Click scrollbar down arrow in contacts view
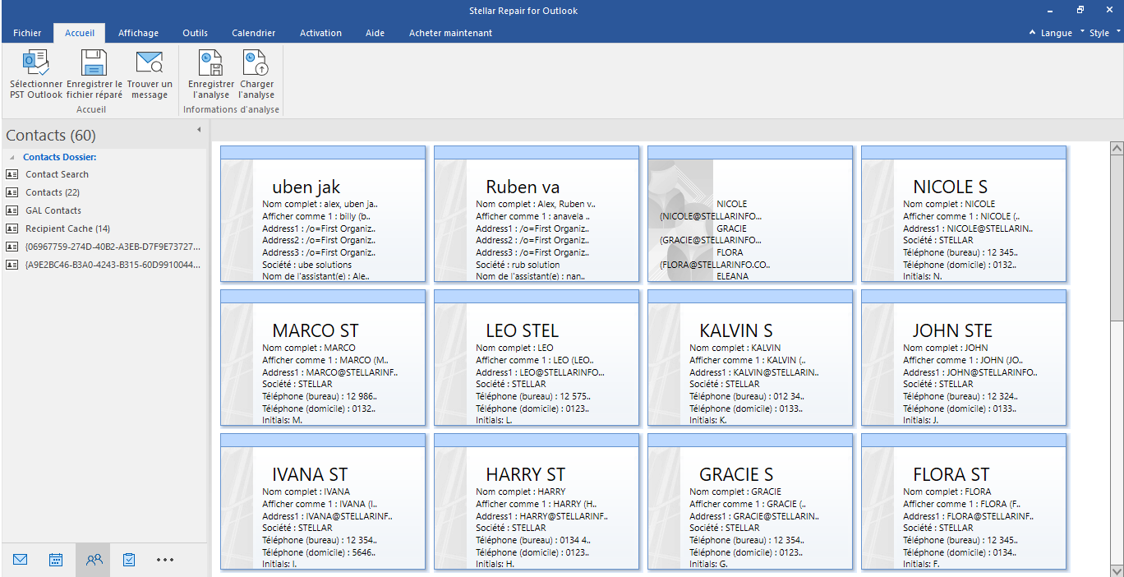The width and height of the screenshot is (1124, 577). click(x=1117, y=570)
